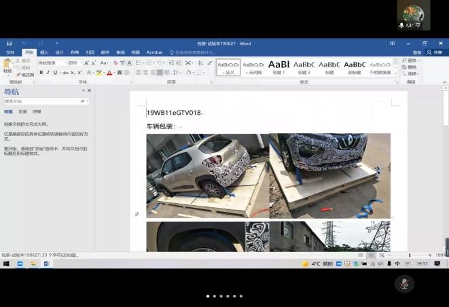
Task: Apply the 标题 1 (Heading 1) style
Action: point(279,68)
